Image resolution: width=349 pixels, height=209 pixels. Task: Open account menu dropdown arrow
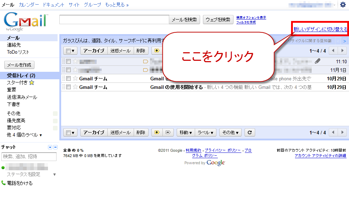tap(334, 5)
